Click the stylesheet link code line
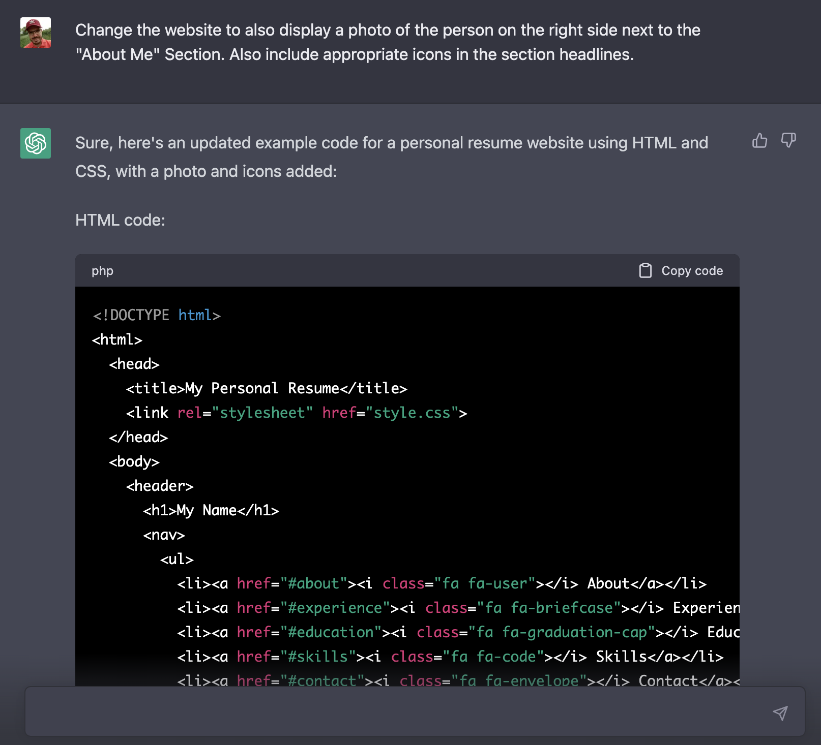Viewport: 821px width, 745px height. point(297,413)
